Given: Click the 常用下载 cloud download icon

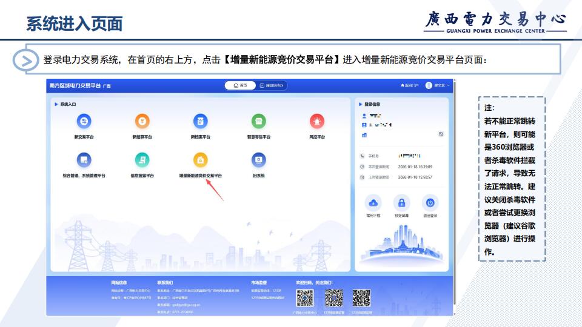Looking at the screenshot, I should pyautogui.click(x=373, y=203).
